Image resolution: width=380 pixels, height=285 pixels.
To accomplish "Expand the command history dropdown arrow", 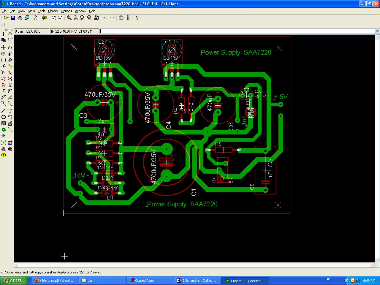I will [x=377, y=31].
